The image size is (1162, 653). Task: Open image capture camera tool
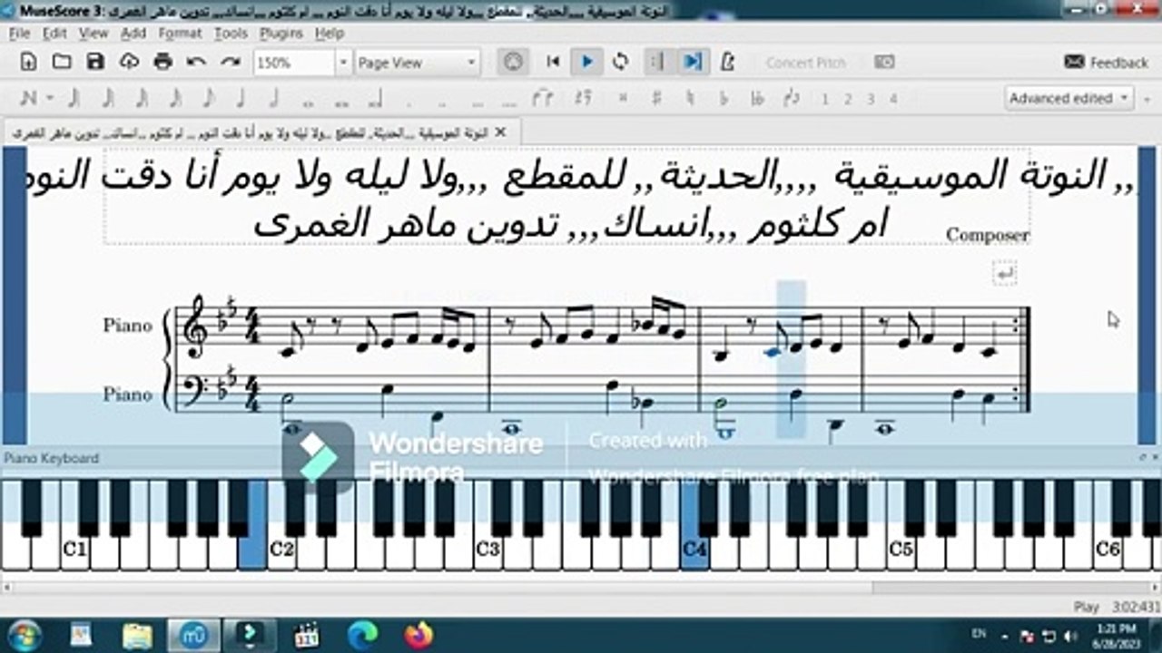tap(884, 62)
